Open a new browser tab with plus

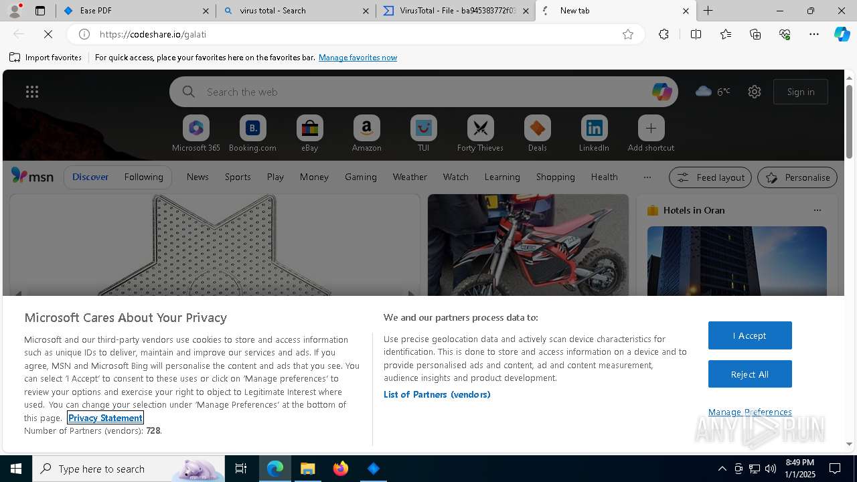pos(708,11)
